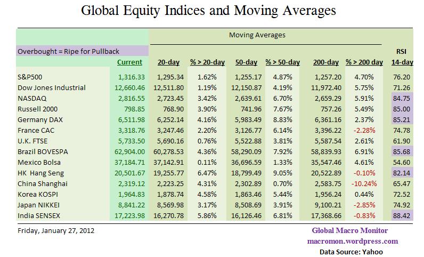
Task: Click the purple Overbought legend swatch
Action: pos(83,51)
